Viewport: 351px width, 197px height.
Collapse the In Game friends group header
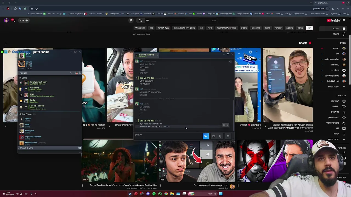(23, 78)
